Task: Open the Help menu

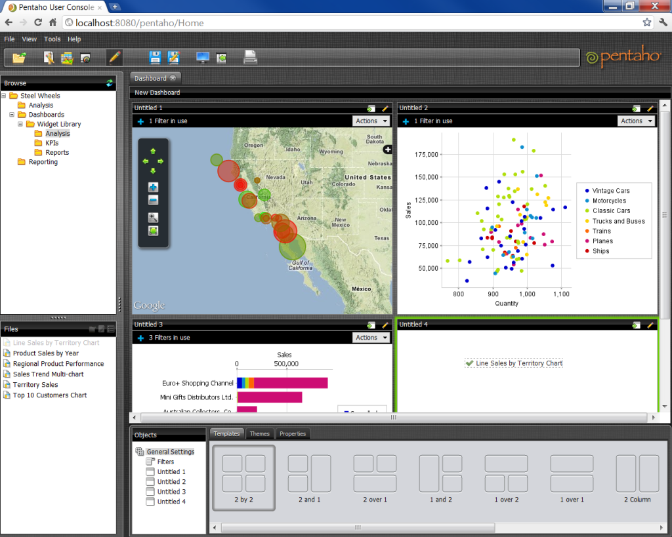Action: coord(74,39)
